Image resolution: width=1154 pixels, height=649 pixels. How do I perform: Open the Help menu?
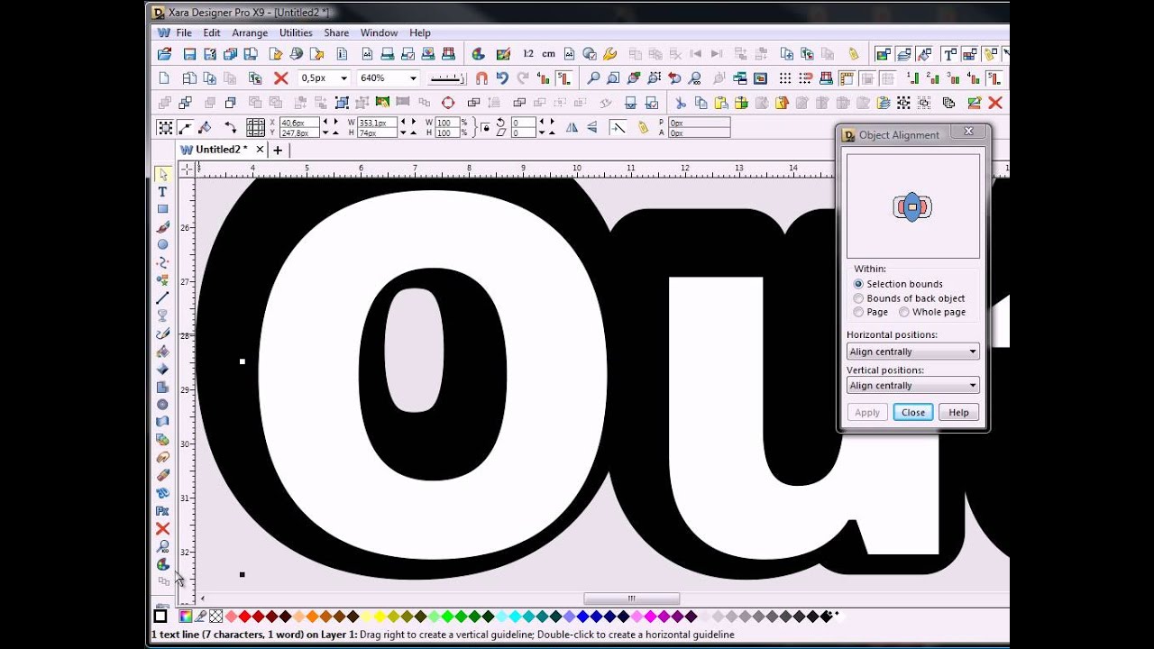coord(420,32)
